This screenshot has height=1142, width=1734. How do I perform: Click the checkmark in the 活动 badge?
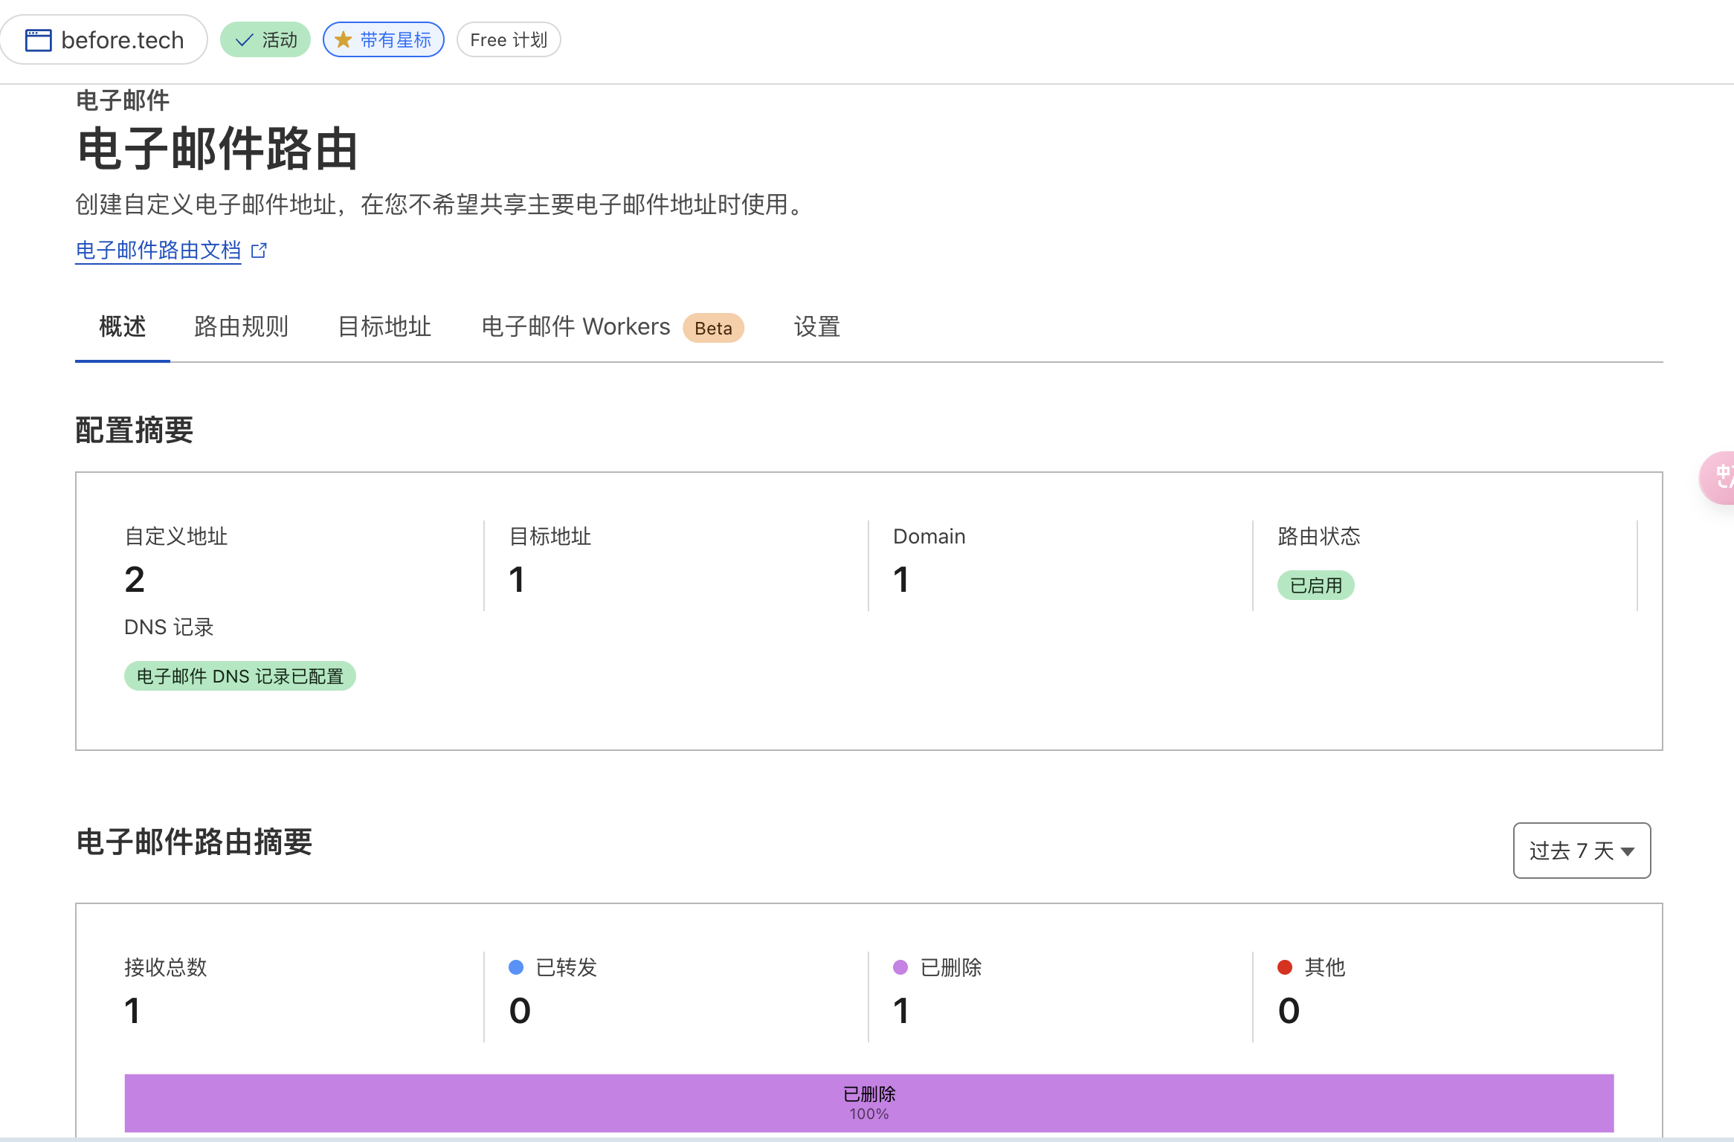[244, 40]
